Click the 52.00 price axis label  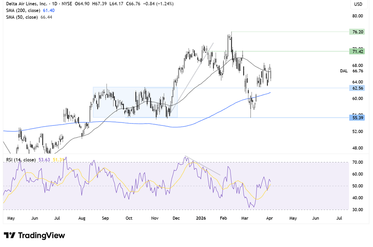358,131
